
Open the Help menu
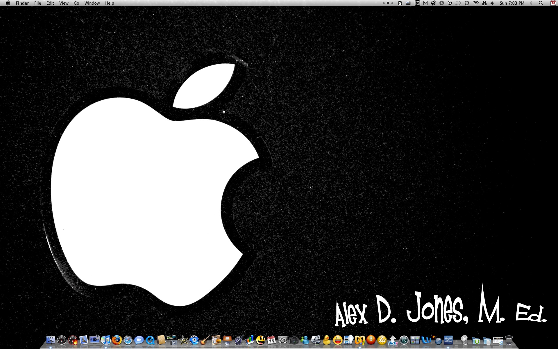[110, 3]
